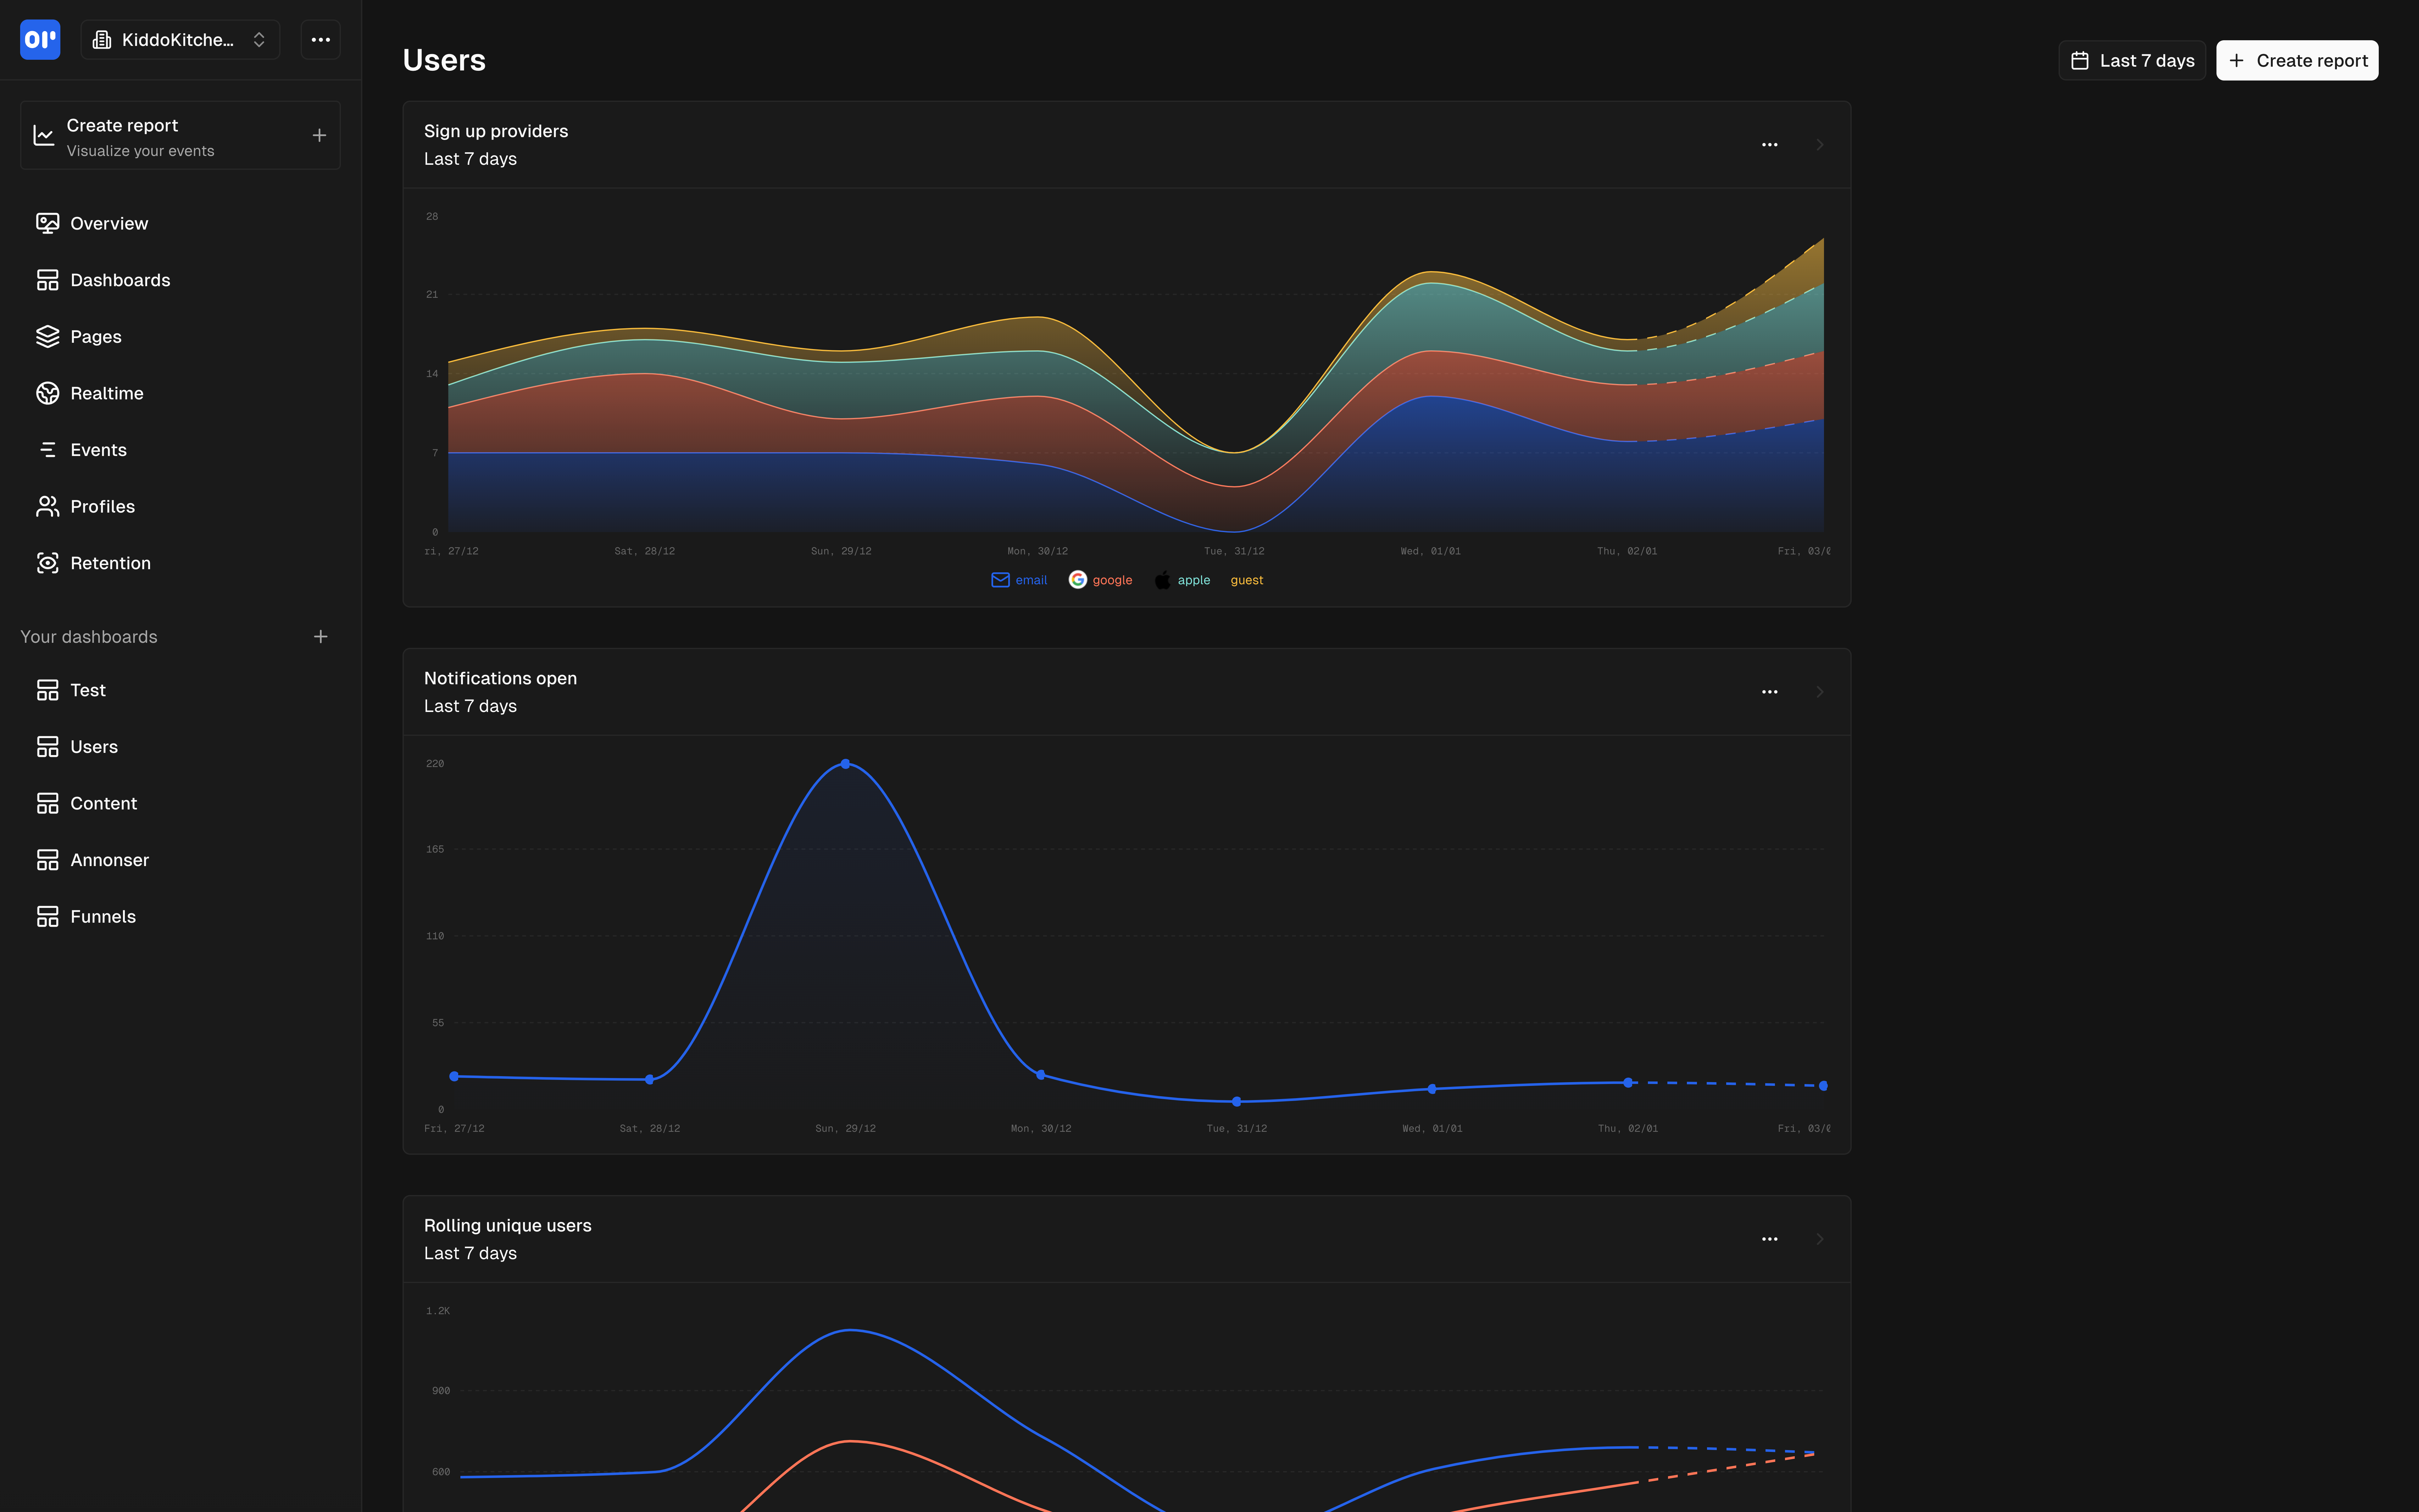
Task: Open the KiddoKitchen project switcher dropdown
Action: click(180, 40)
